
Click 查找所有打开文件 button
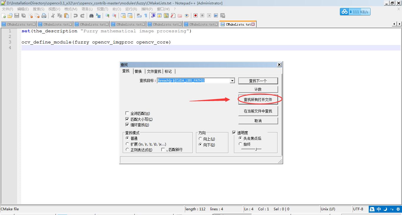[258, 100]
